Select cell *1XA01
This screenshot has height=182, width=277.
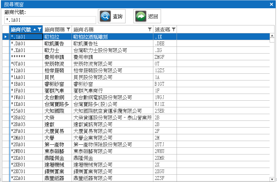26,104
